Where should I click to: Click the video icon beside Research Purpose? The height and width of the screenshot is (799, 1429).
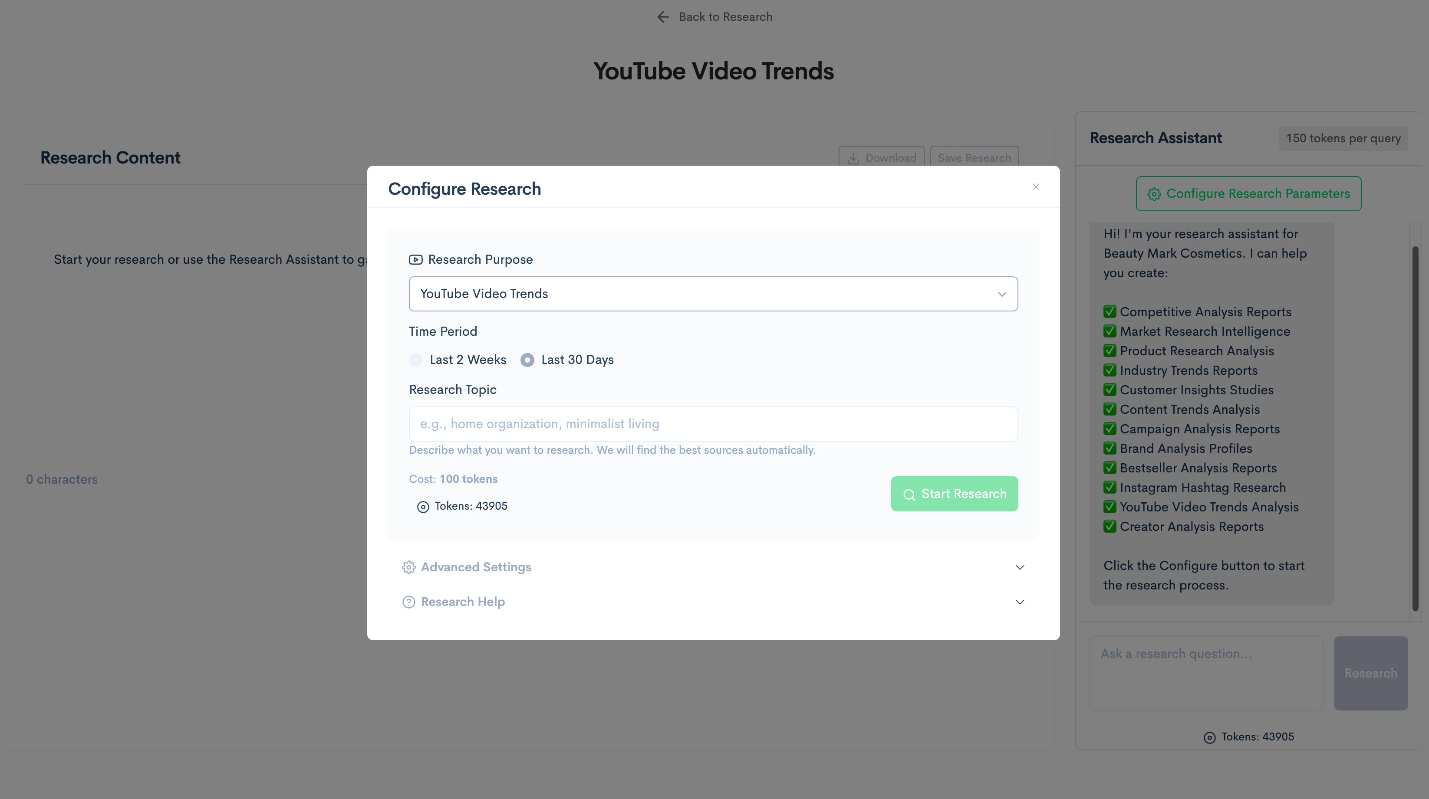(x=415, y=259)
